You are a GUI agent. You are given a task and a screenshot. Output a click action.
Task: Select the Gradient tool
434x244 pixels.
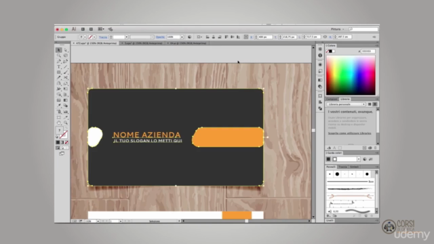tap(66, 100)
